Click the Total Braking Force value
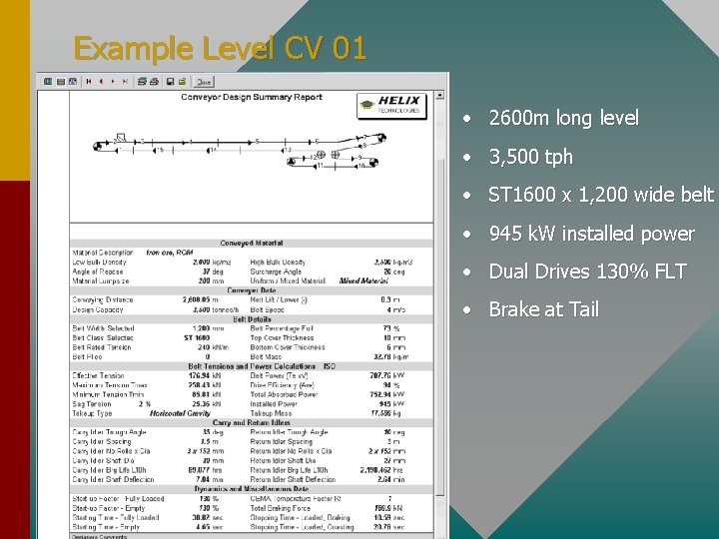Viewport: 719px width, 539px height. [x=382, y=508]
